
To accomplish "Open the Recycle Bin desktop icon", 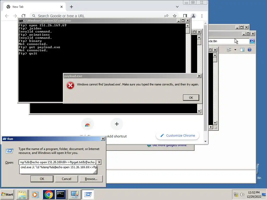I will pyautogui.click(x=258, y=171).
